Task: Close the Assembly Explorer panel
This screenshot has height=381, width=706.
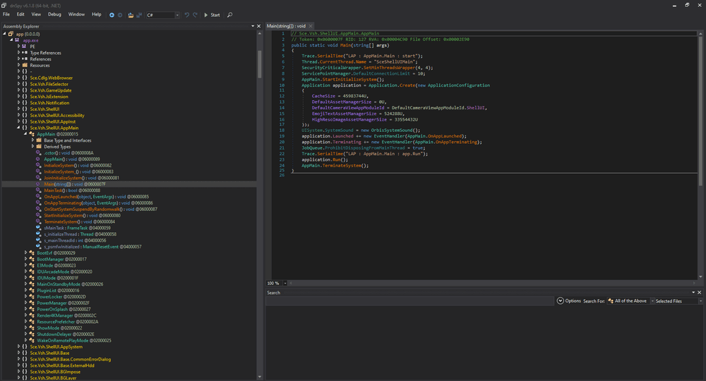Action: pos(260,26)
